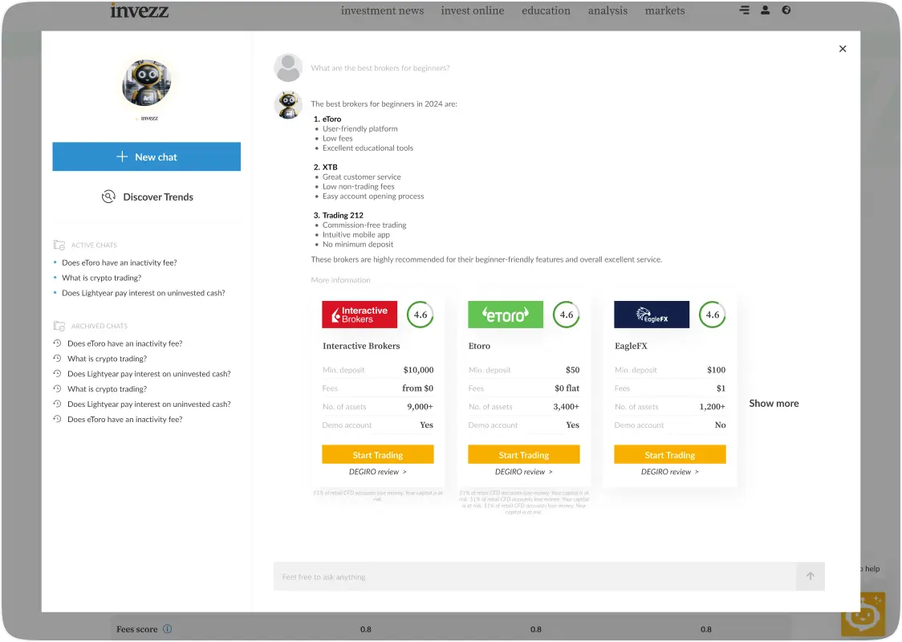Click the $10,000 min deposit value

[x=418, y=370]
